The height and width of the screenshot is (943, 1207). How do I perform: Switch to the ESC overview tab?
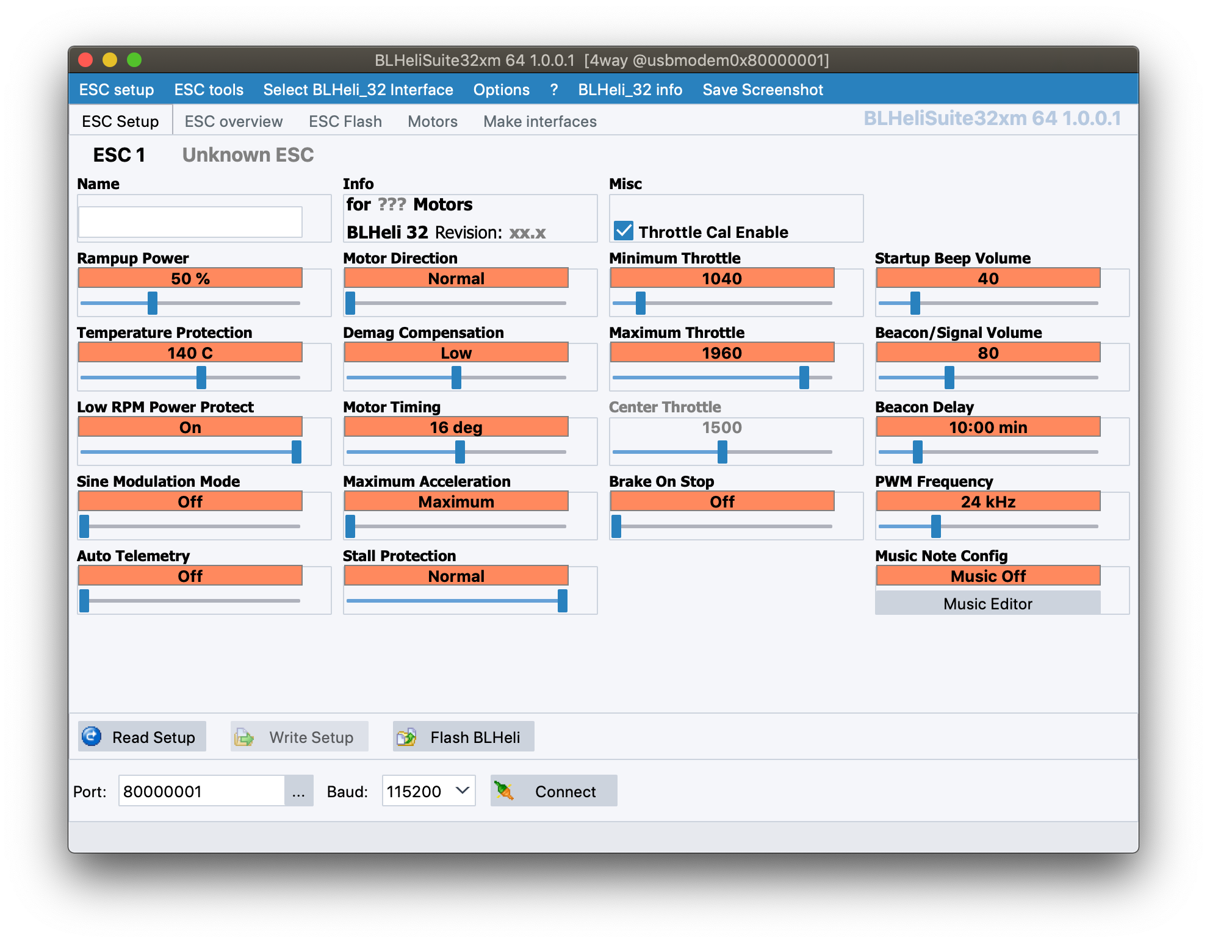[234, 121]
